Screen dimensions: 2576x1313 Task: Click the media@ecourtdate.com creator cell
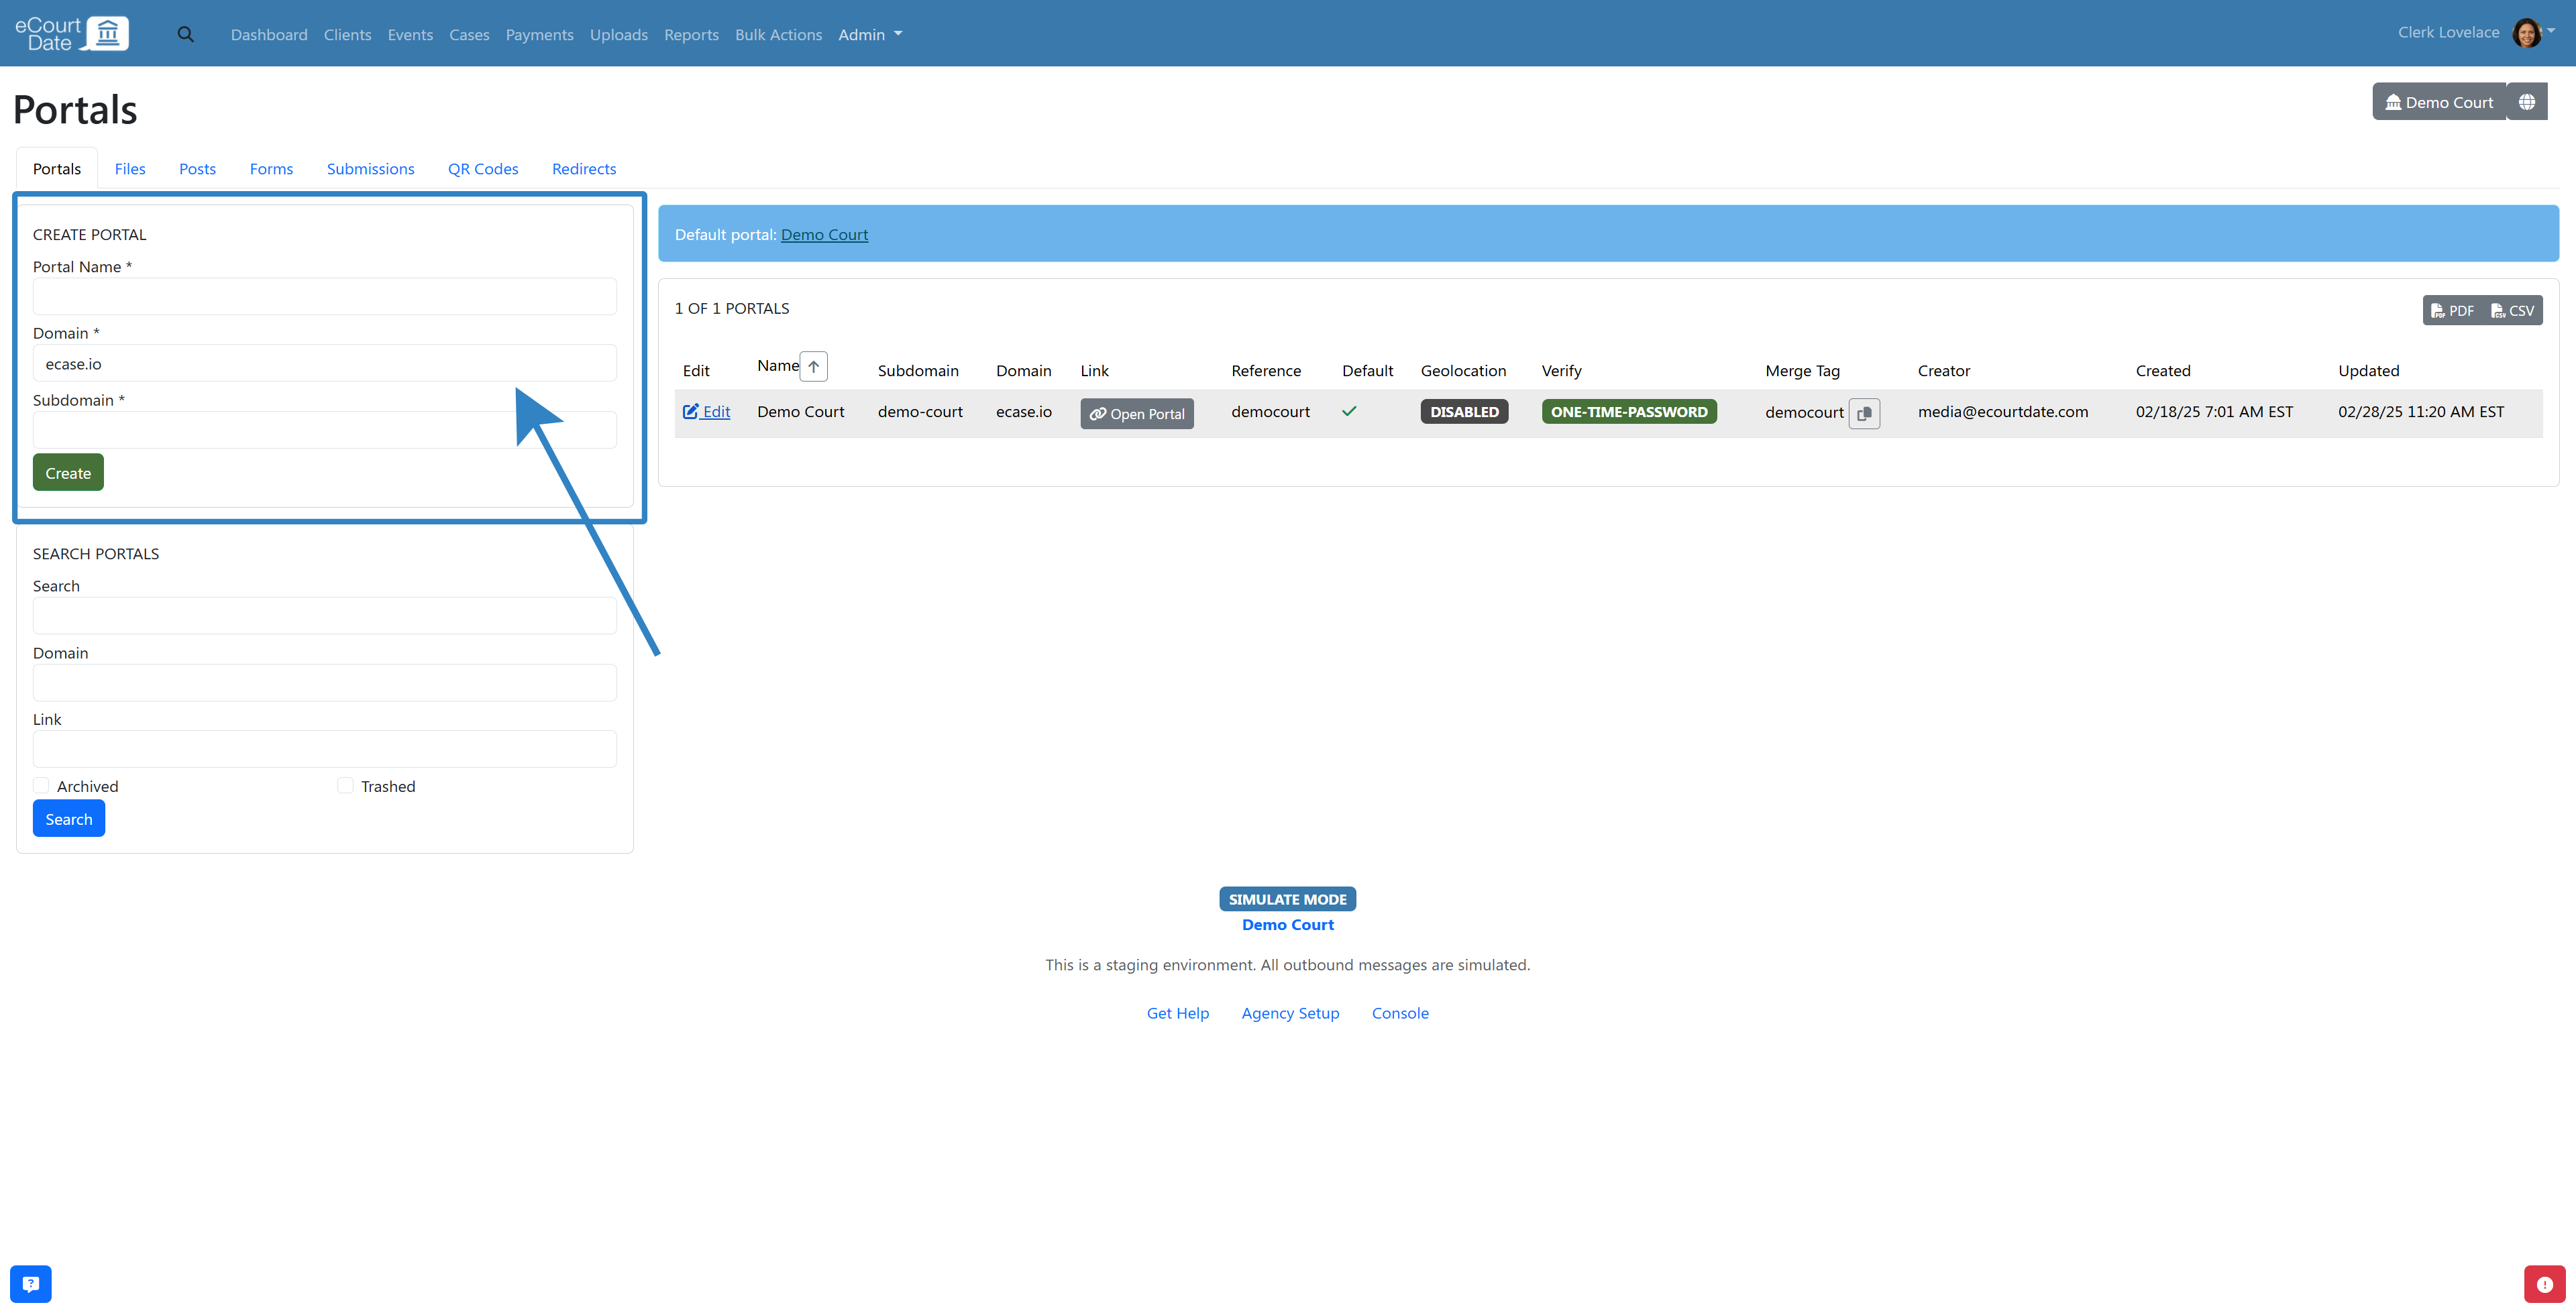2003,411
